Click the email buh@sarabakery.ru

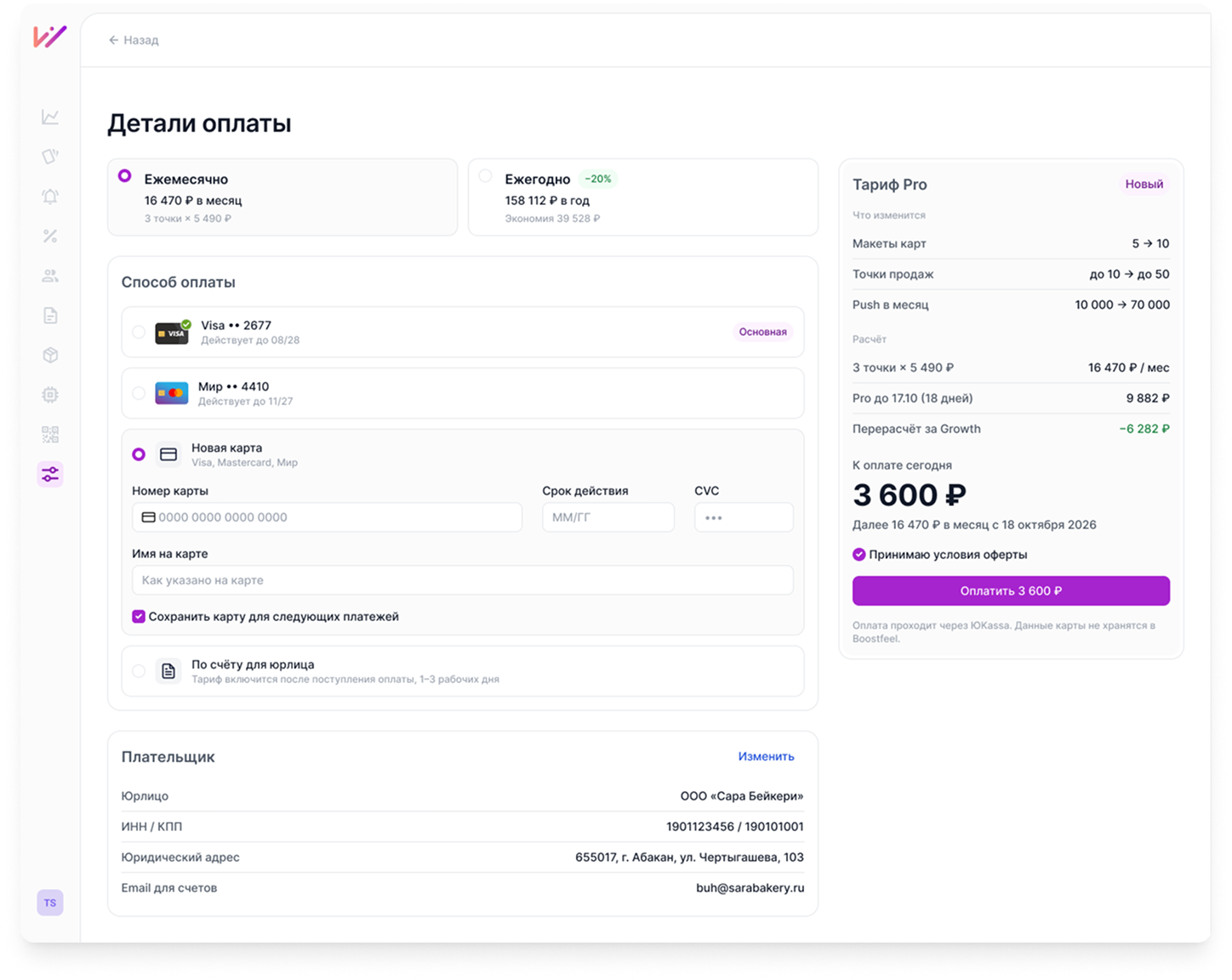pyautogui.click(x=750, y=887)
